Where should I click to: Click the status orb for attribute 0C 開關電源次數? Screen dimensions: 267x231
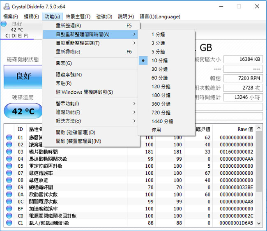[9, 202]
